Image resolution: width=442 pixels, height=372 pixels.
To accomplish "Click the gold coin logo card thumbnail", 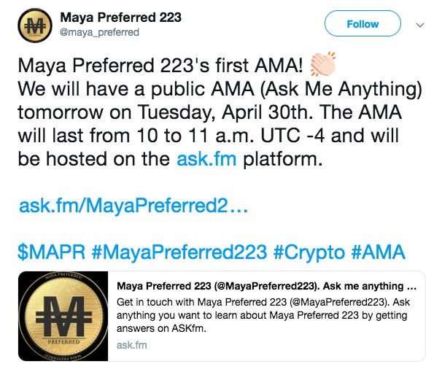I will pos(64,317).
